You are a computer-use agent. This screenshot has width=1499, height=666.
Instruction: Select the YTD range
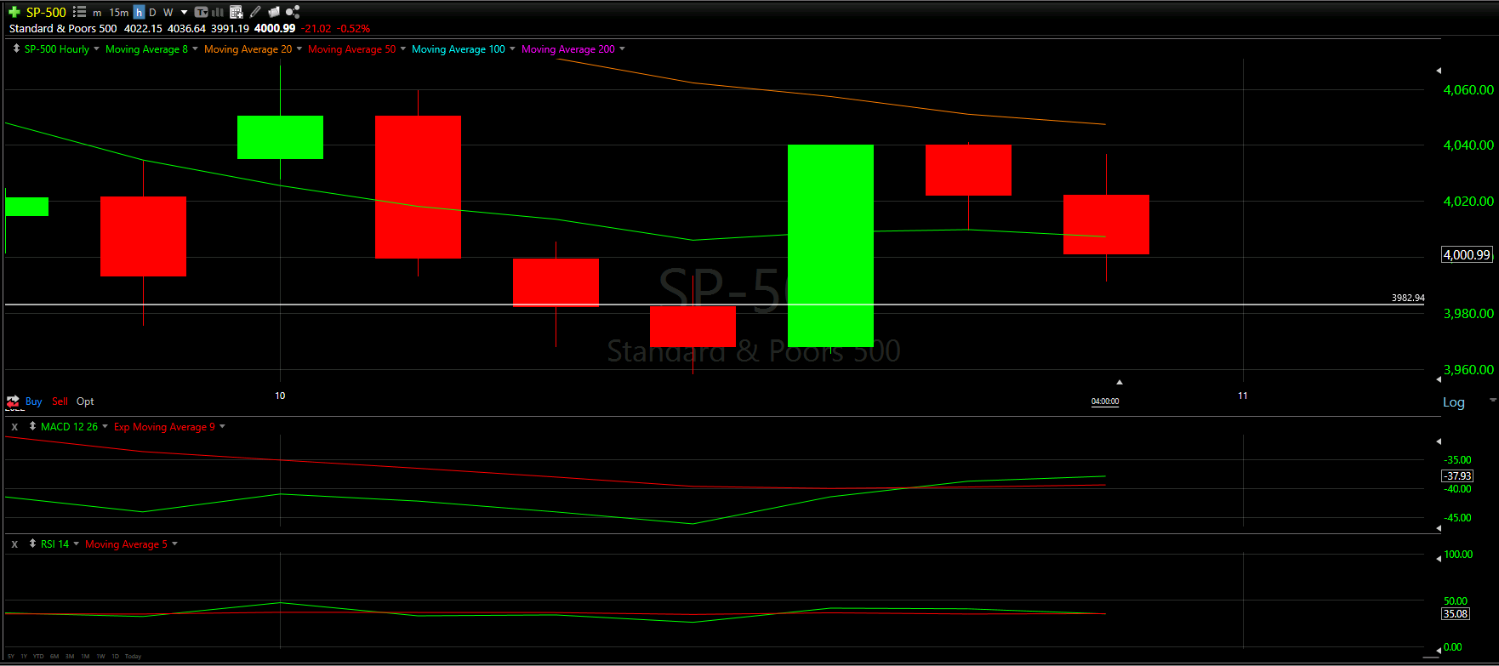(38, 657)
